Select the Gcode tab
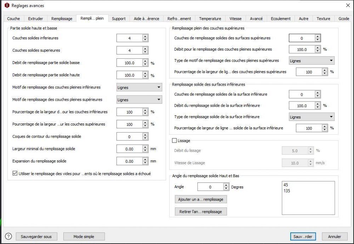Image resolution: width=354 pixels, height=244 pixels. click(x=344, y=18)
